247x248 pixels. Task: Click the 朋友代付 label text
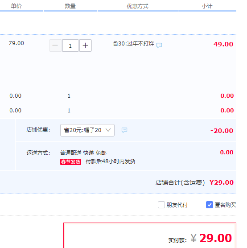click(177, 205)
